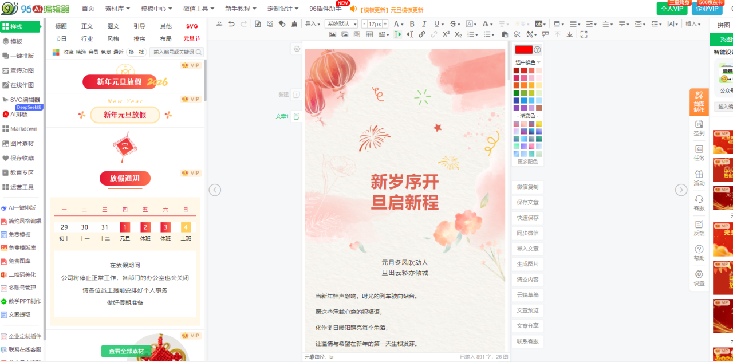Click the 保存文章 button
Screen dimensions: 733x362
527,202
